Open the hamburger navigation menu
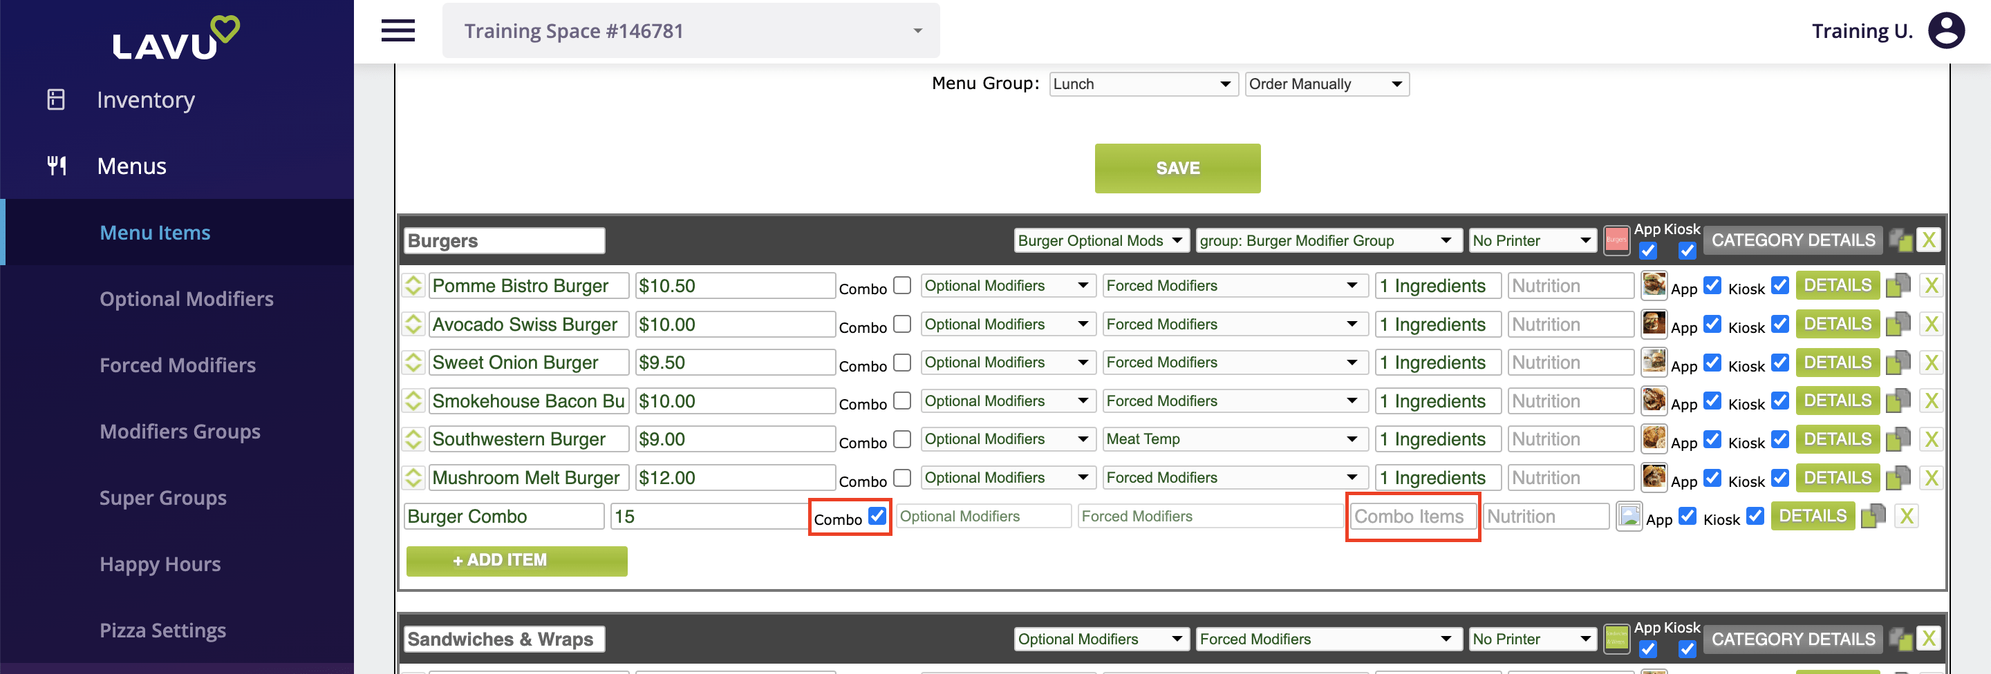Image resolution: width=1991 pixels, height=674 pixels. click(398, 31)
